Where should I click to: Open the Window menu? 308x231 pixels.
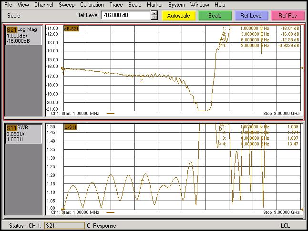coord(199,5)
